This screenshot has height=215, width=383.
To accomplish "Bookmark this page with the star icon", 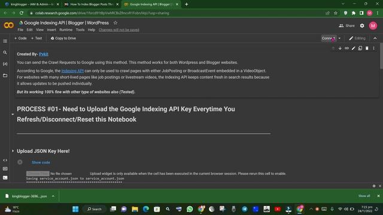I will point(336,13).
